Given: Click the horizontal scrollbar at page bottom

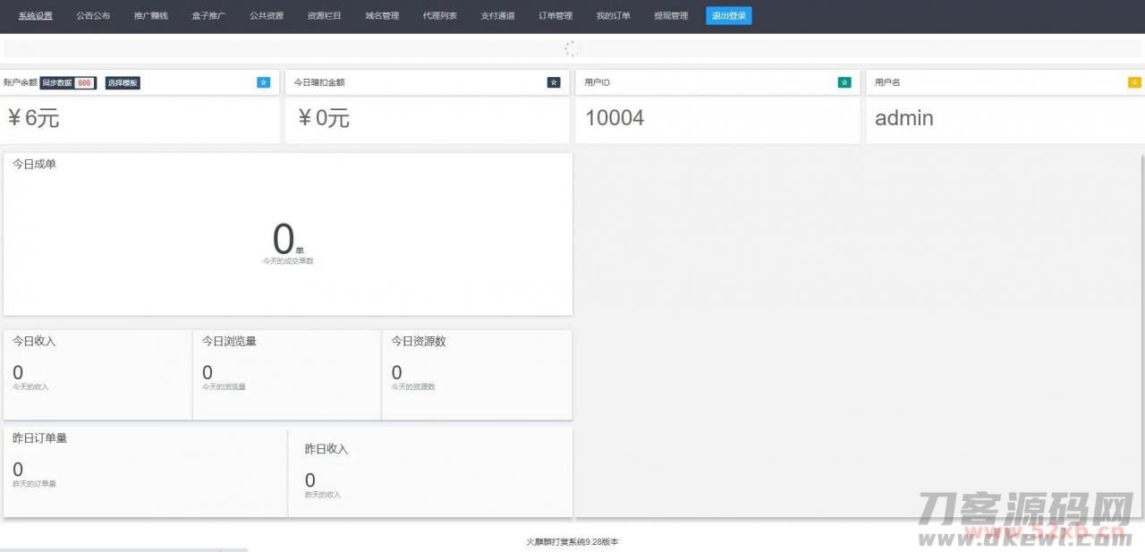Looking at the screenshot, I should 123,549.
